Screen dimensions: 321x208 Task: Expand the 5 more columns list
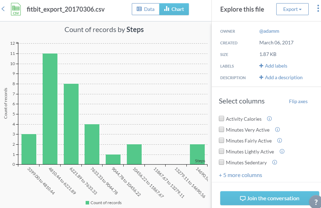(240, 175)
